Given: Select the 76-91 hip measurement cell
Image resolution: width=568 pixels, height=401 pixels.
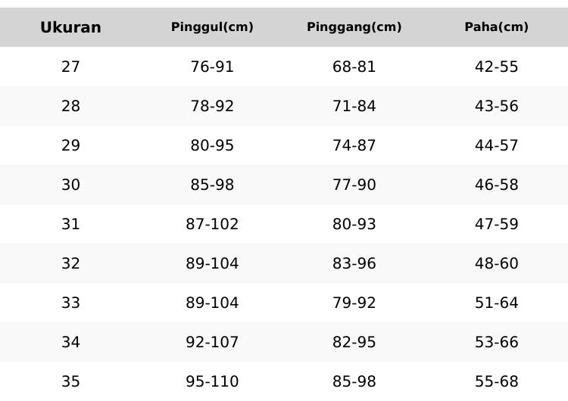Looking at the screenshot, I should [x=212, y=67].
